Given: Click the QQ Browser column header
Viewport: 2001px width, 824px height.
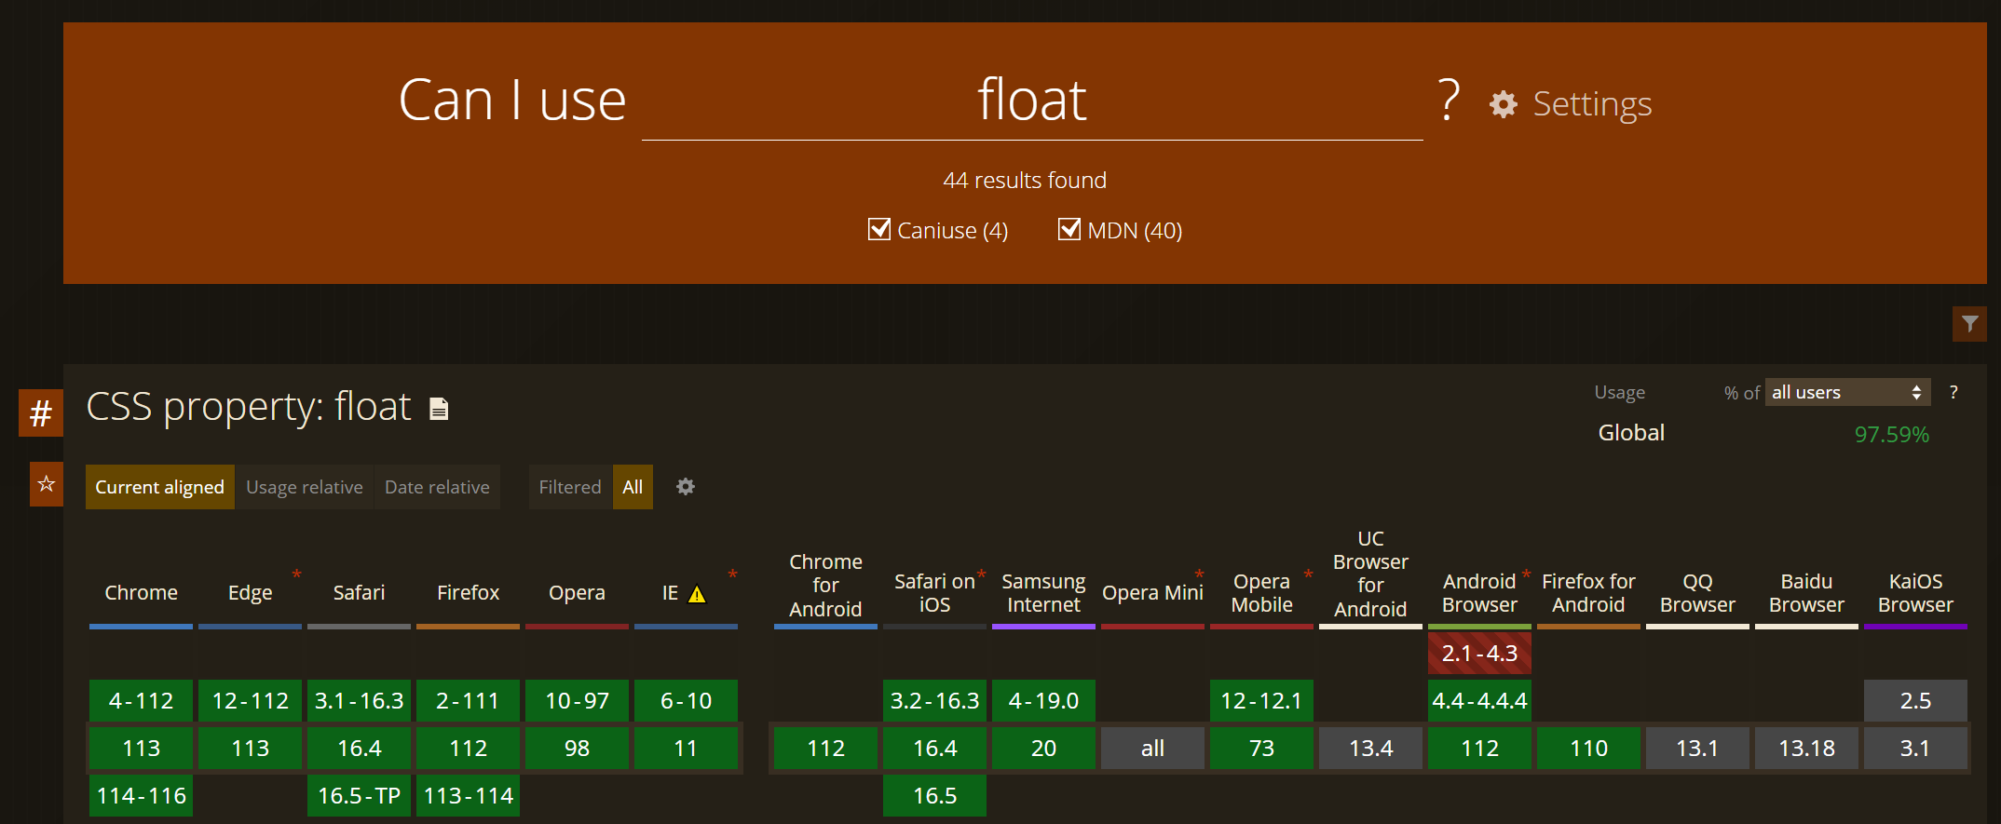Looking at the screenshot, I should tap(1698, 593).
